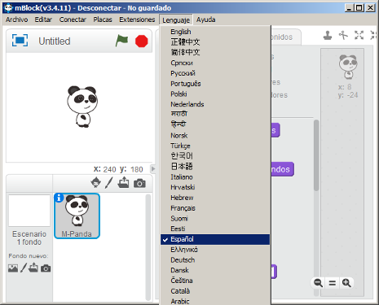Image resolution: width=379 pixels, height=305 pixels.
Task: Select Polski language
Action: pyautogui.click(x=215, y=94)
